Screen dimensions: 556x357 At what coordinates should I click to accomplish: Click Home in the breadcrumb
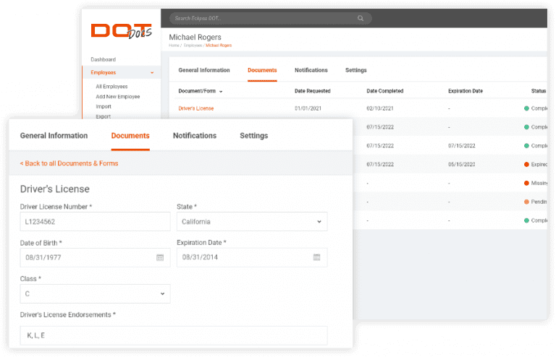[x=174, y=46]
